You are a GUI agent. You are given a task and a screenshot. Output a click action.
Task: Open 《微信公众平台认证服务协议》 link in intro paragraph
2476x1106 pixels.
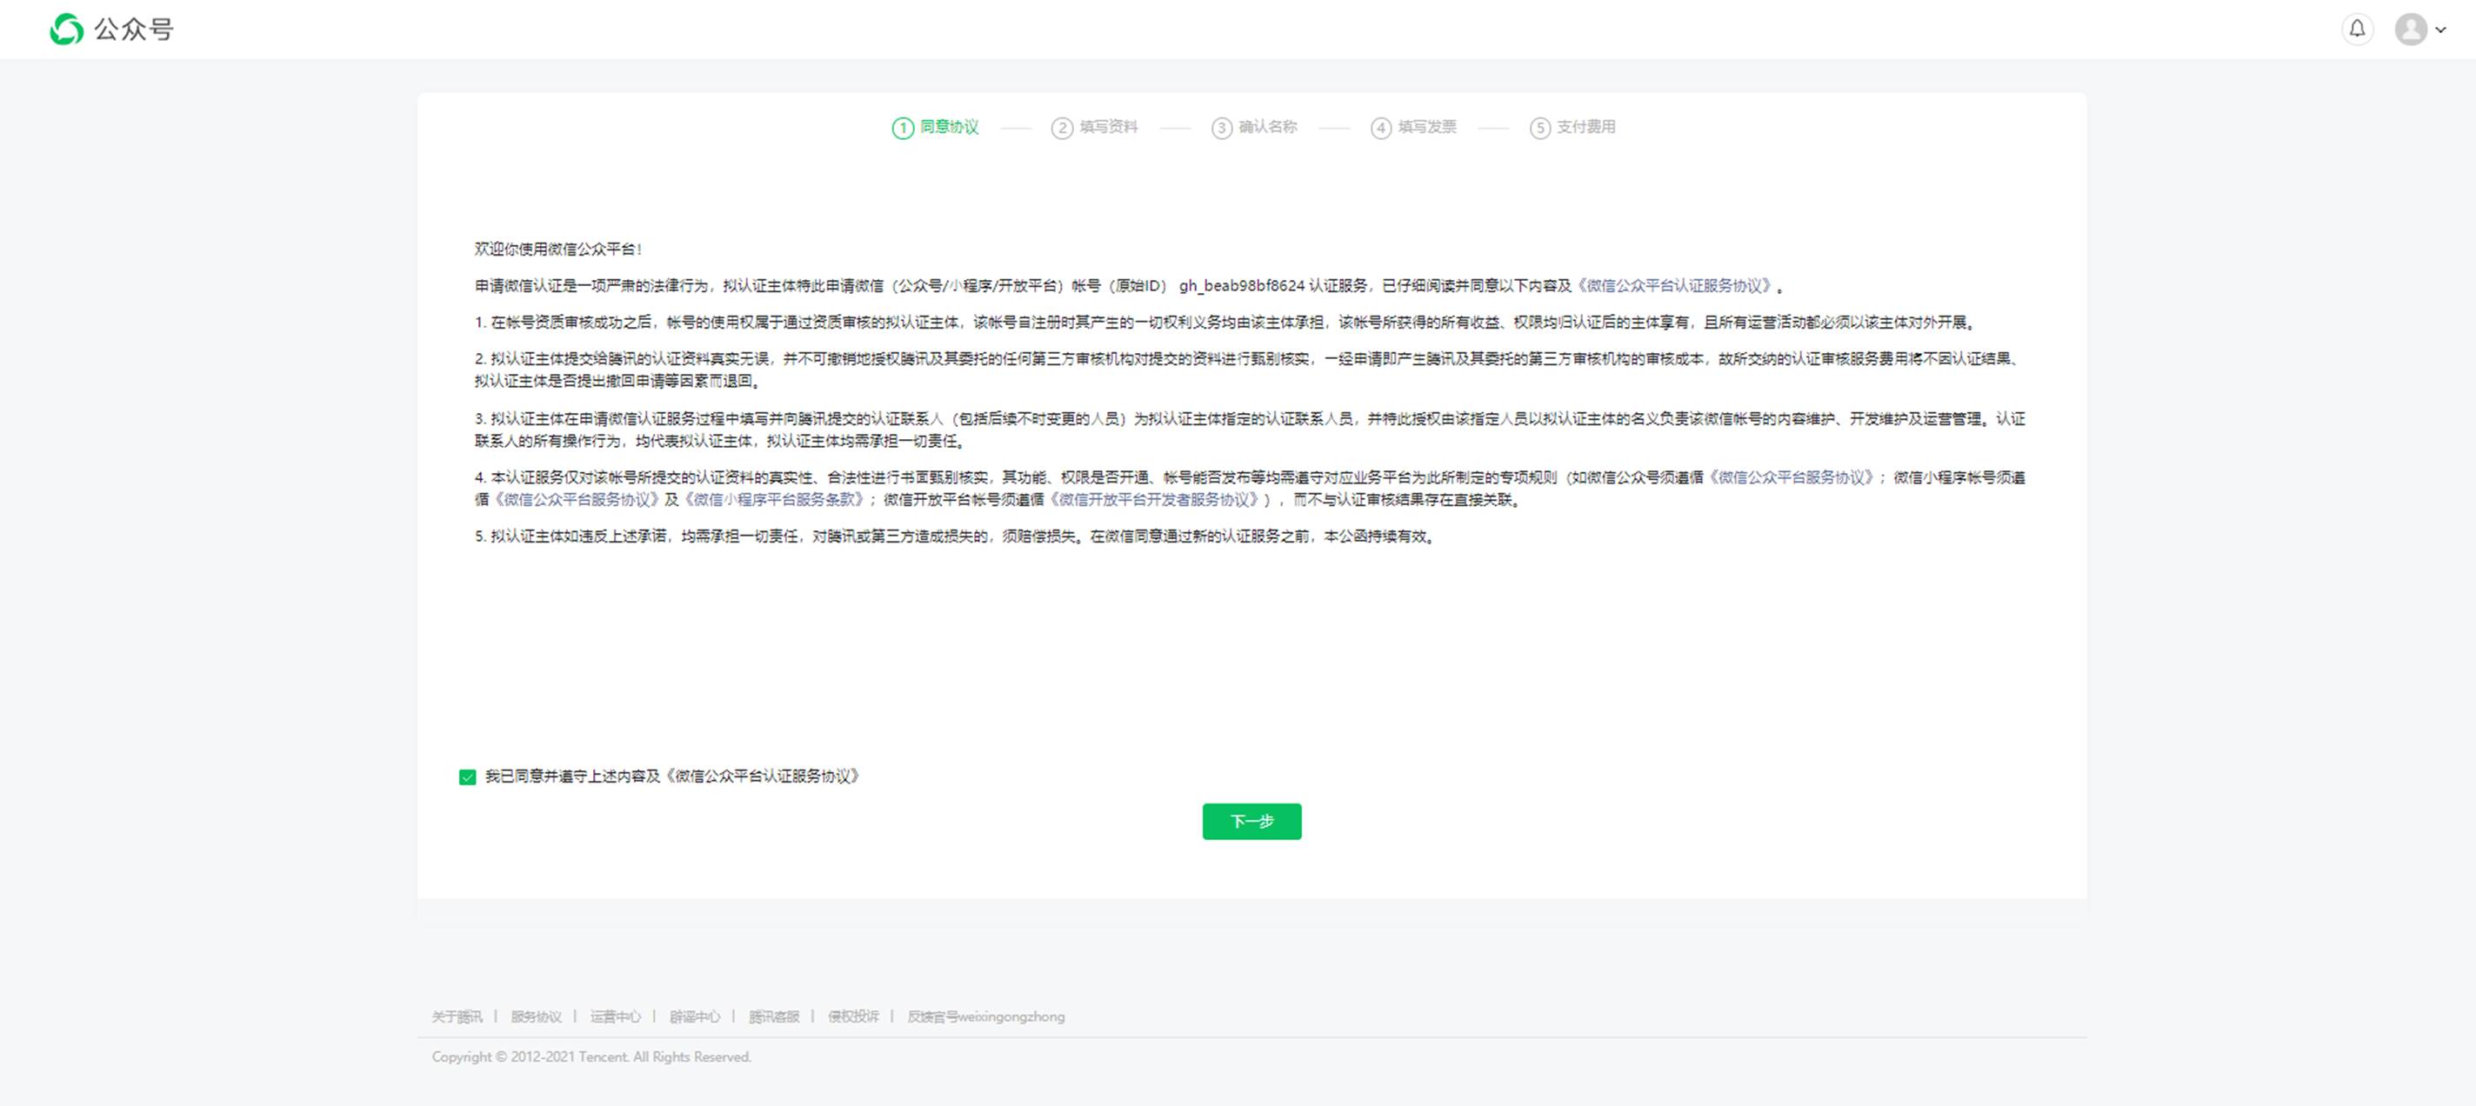pyautogui.click(x=1673, y=285)
